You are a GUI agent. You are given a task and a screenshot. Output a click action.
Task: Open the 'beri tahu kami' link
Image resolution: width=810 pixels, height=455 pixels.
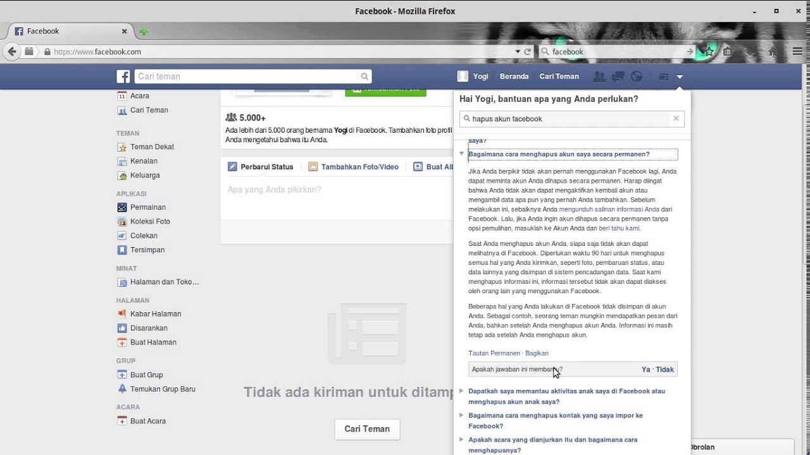(x=619, y=228)
